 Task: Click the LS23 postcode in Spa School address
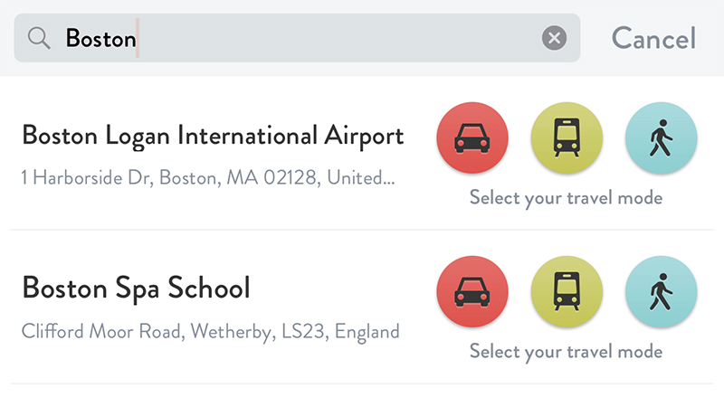(x=305, y=332)
